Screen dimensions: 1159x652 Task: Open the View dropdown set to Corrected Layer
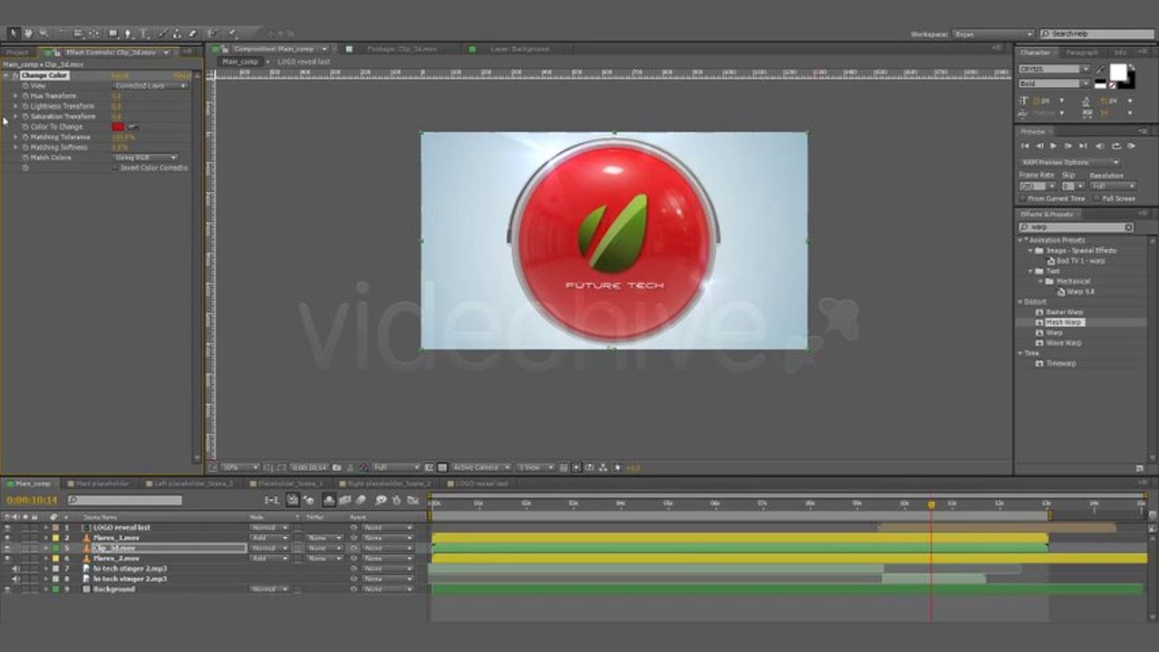pyautogui.click(x=150, y=86)
